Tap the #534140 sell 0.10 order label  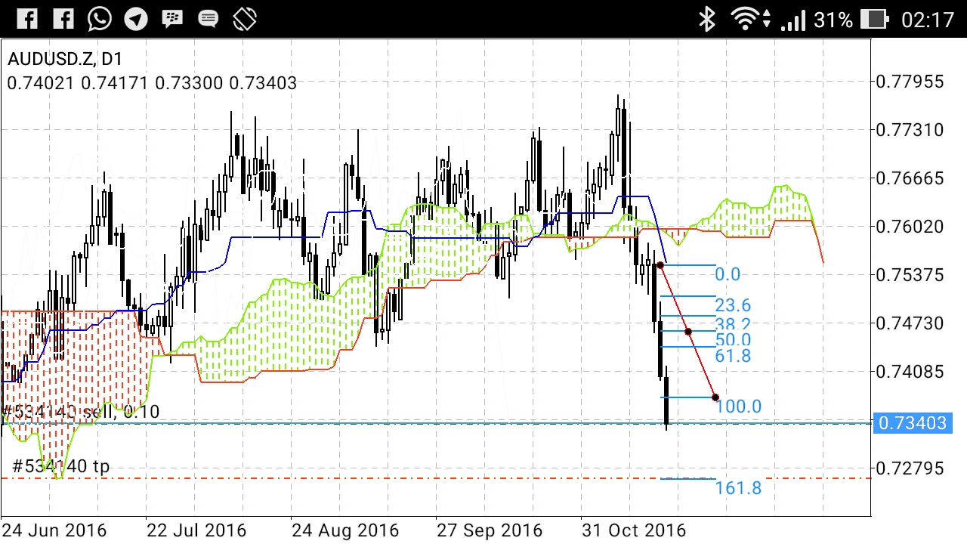(x=82, y=412)
